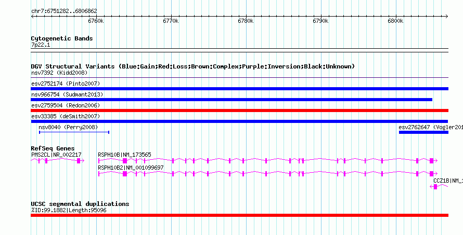Click the esv33385 (deSmith2007) label
Image resolution: width=463 pixels, height=235 pixels.
pyautogui.click(x=66, y=116)
